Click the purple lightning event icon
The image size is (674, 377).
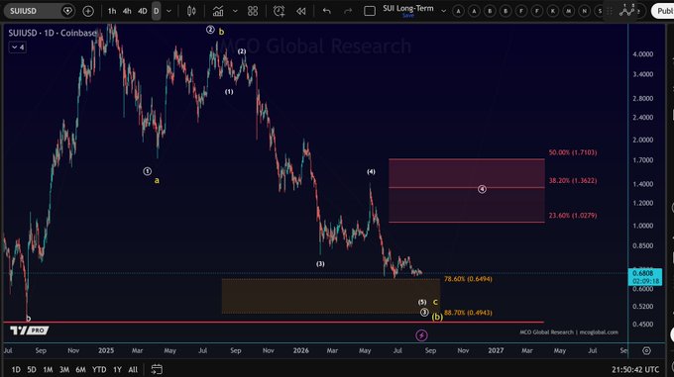tap(421, 335)
